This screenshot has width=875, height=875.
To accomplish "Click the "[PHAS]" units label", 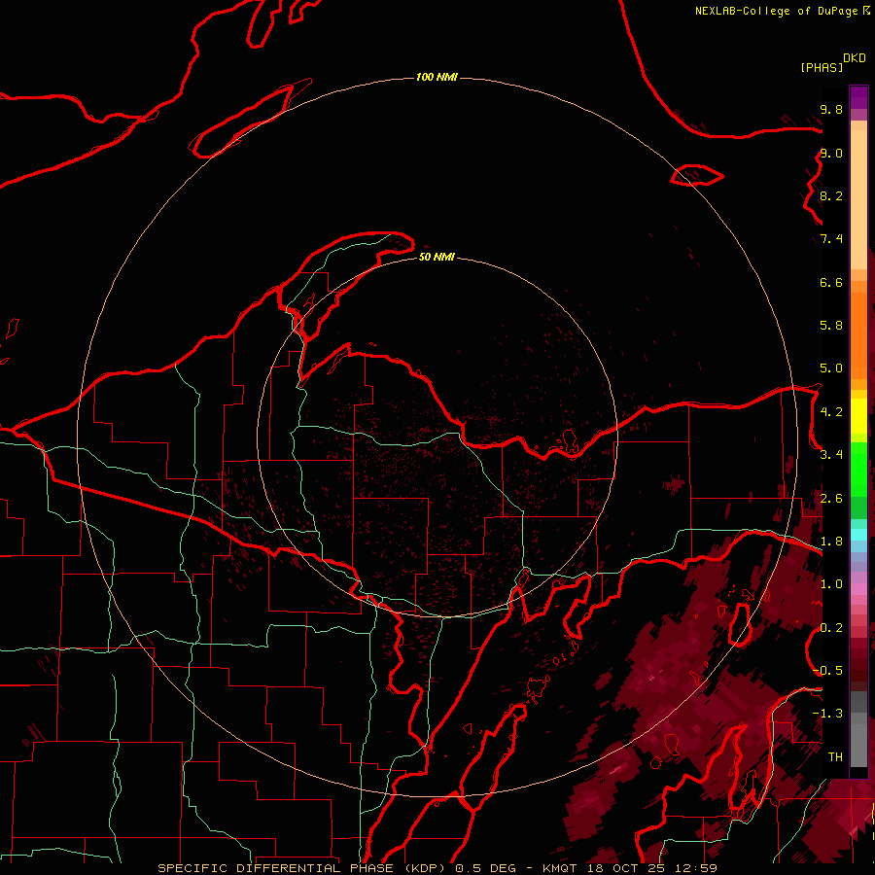I will point(822,68).
